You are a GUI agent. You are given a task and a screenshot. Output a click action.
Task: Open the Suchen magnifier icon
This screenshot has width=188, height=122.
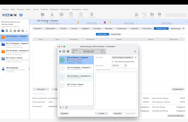click(145, 14)
